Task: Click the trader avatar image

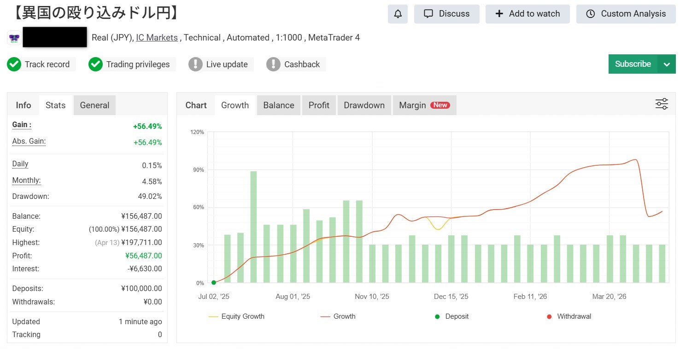Action: (x=13, y=38)
